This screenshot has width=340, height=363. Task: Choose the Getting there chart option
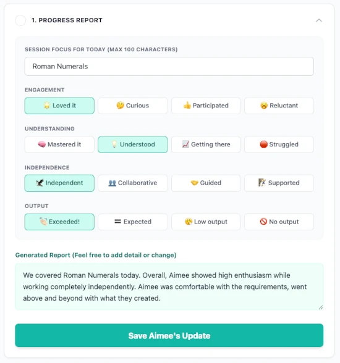(x=206, y=144)
